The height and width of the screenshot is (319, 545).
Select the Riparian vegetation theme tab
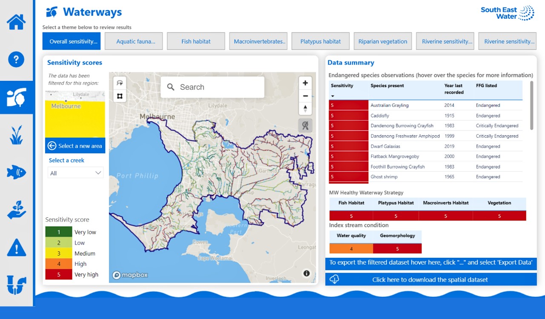coord(383,41)
